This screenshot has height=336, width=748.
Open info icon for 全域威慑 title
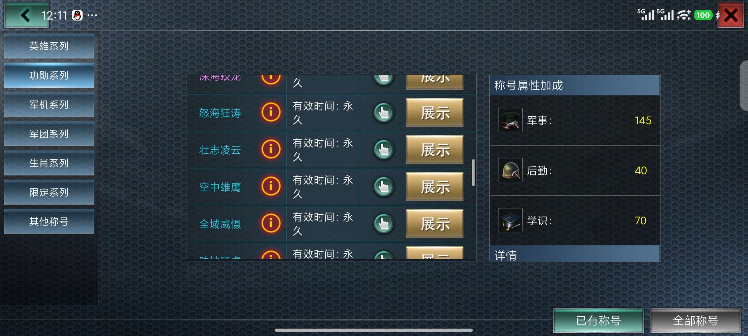click(271, 223)
